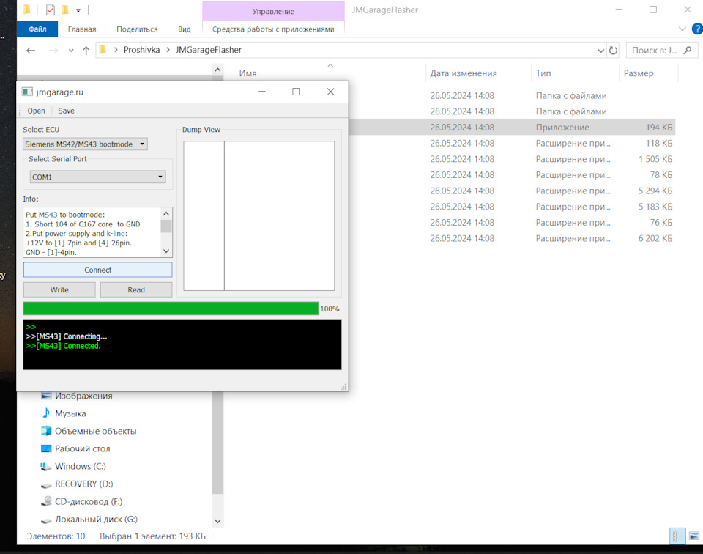Open Объемные объекты in the navigation pane
Viewport: 703px width, 554px height.
tap(95, 431)
